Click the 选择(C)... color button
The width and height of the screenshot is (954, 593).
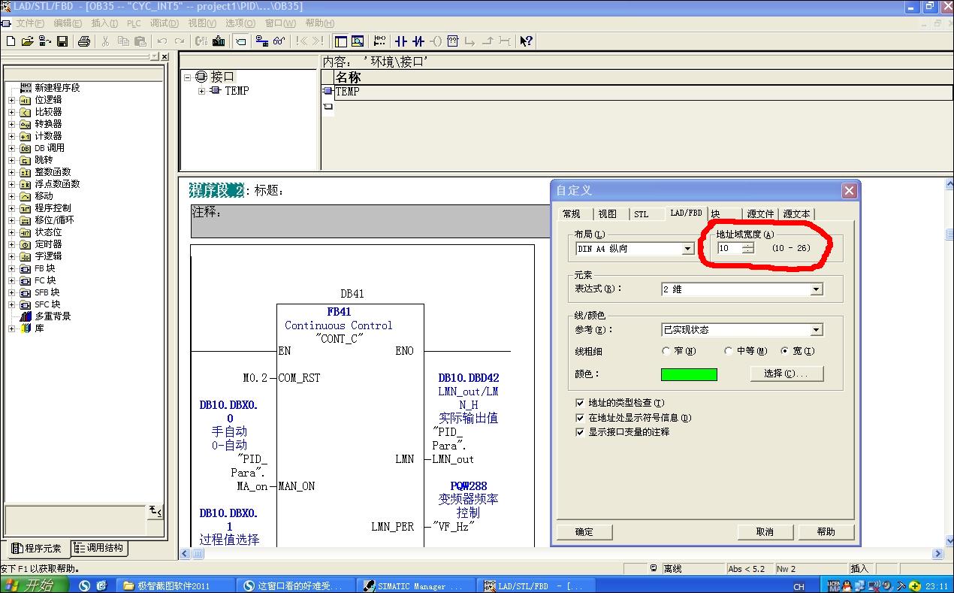coord(786,374)
